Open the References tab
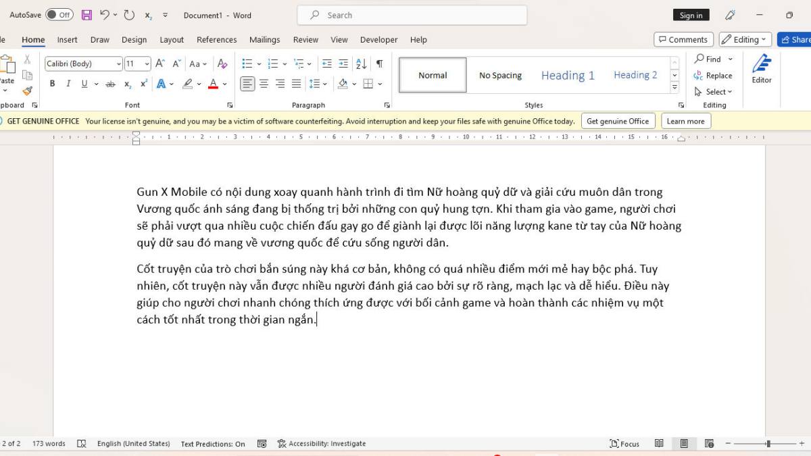 (x=216, y=40)
